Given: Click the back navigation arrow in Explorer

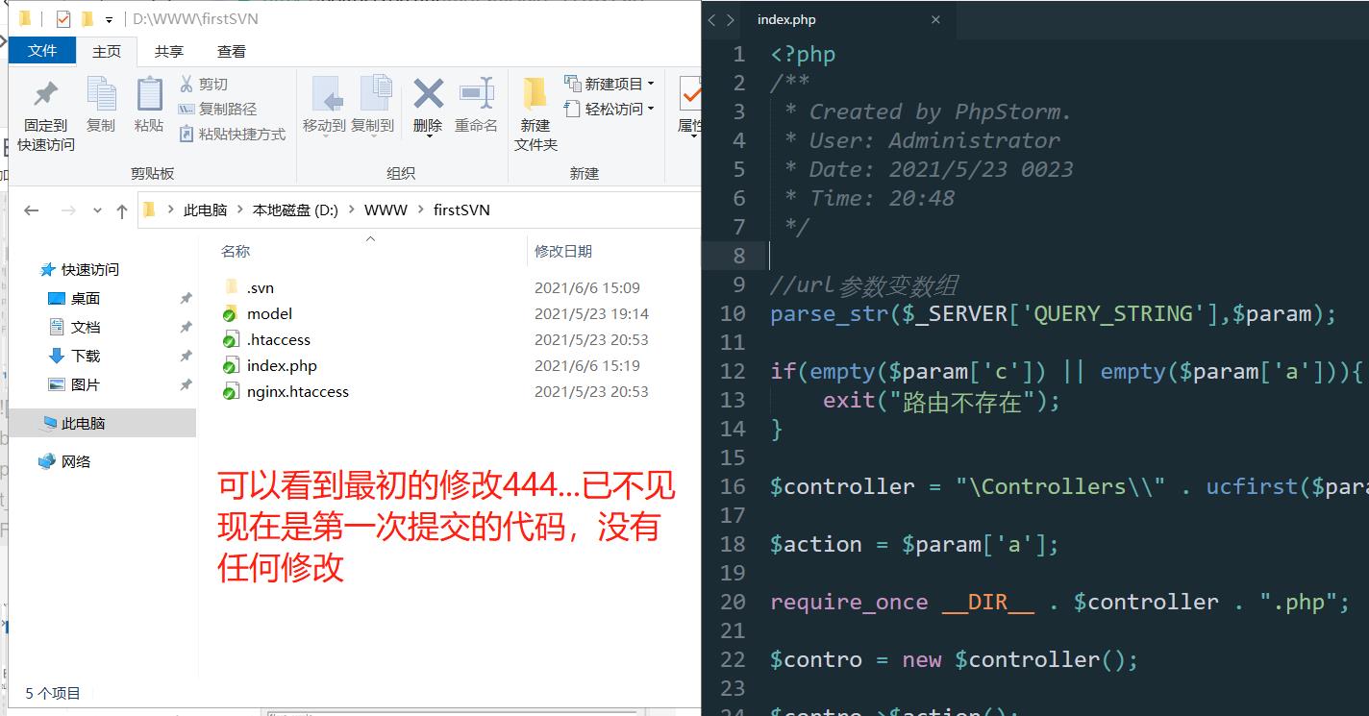Looking at the screenshot, I should (31, 210).
